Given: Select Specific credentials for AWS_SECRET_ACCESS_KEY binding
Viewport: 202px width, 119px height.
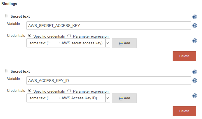Looking at the screenshot, I should click(x=29, y=36).
